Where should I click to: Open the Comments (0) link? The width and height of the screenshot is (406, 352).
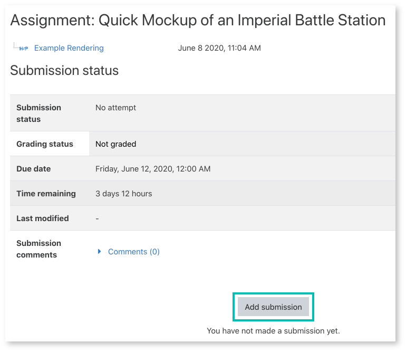(133, 252)
